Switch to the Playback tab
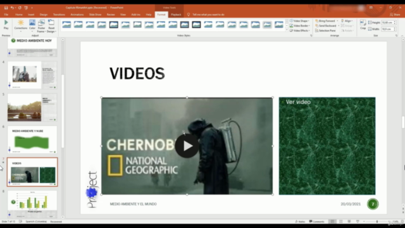 176,15
